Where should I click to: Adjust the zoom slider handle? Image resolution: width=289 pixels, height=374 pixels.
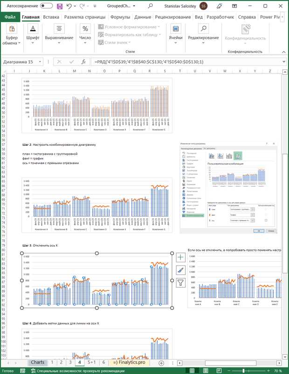(x=243, y=371)
